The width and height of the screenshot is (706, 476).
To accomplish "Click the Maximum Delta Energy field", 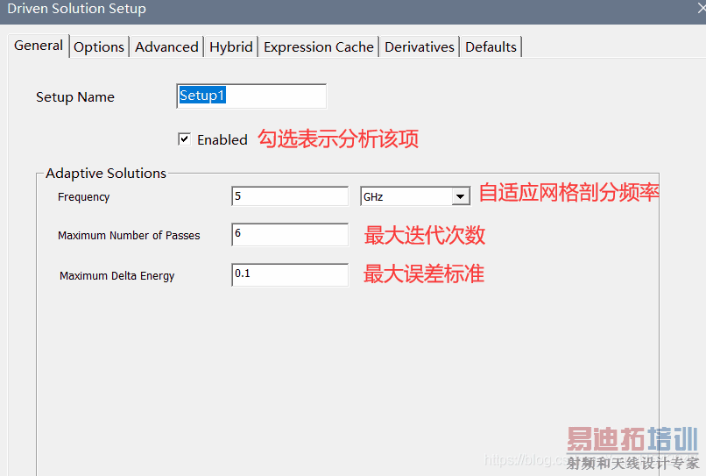I will click(x=290, y=275).
